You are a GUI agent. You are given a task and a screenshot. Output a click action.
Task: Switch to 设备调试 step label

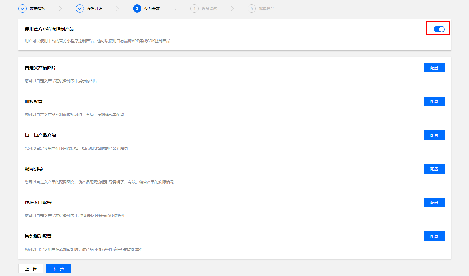(209, 9)
